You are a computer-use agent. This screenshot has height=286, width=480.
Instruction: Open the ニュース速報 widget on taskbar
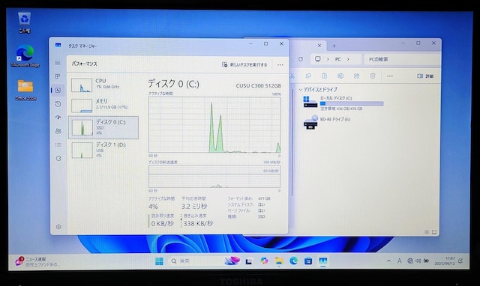tap(37, 261)
